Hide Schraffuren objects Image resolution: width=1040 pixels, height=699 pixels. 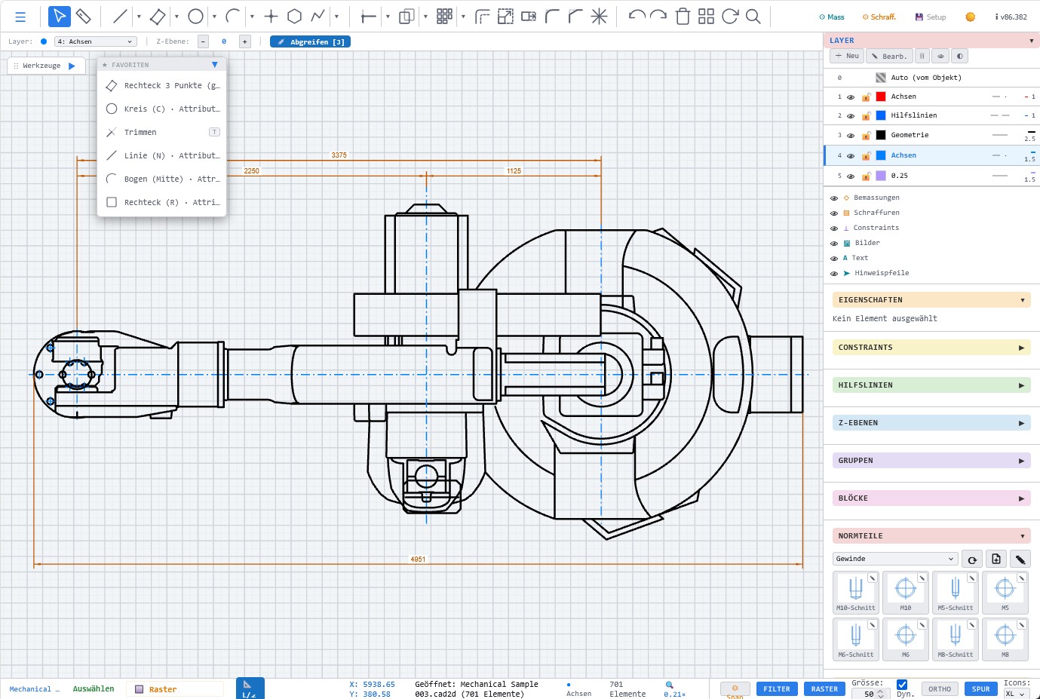pyautogui.click(x=834, y=213)
